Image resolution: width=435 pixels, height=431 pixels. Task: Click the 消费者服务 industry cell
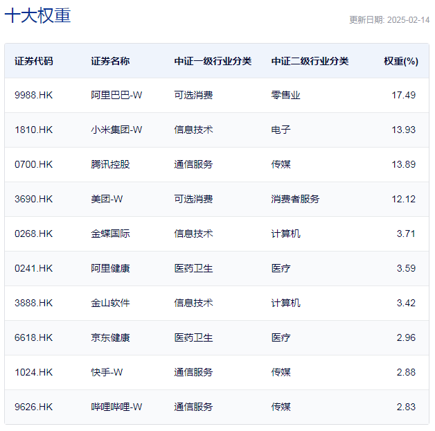click(296, 200)
